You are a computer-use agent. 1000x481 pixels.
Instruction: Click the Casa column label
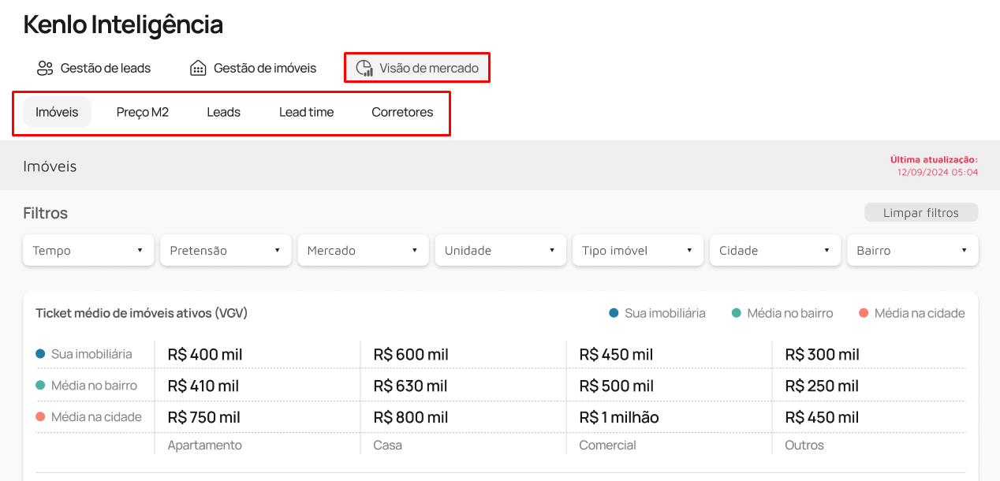click(387, 446)
